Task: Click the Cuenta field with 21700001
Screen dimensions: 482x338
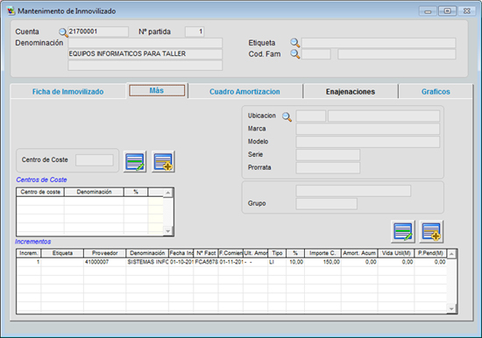Action: (x=98, y=32)
